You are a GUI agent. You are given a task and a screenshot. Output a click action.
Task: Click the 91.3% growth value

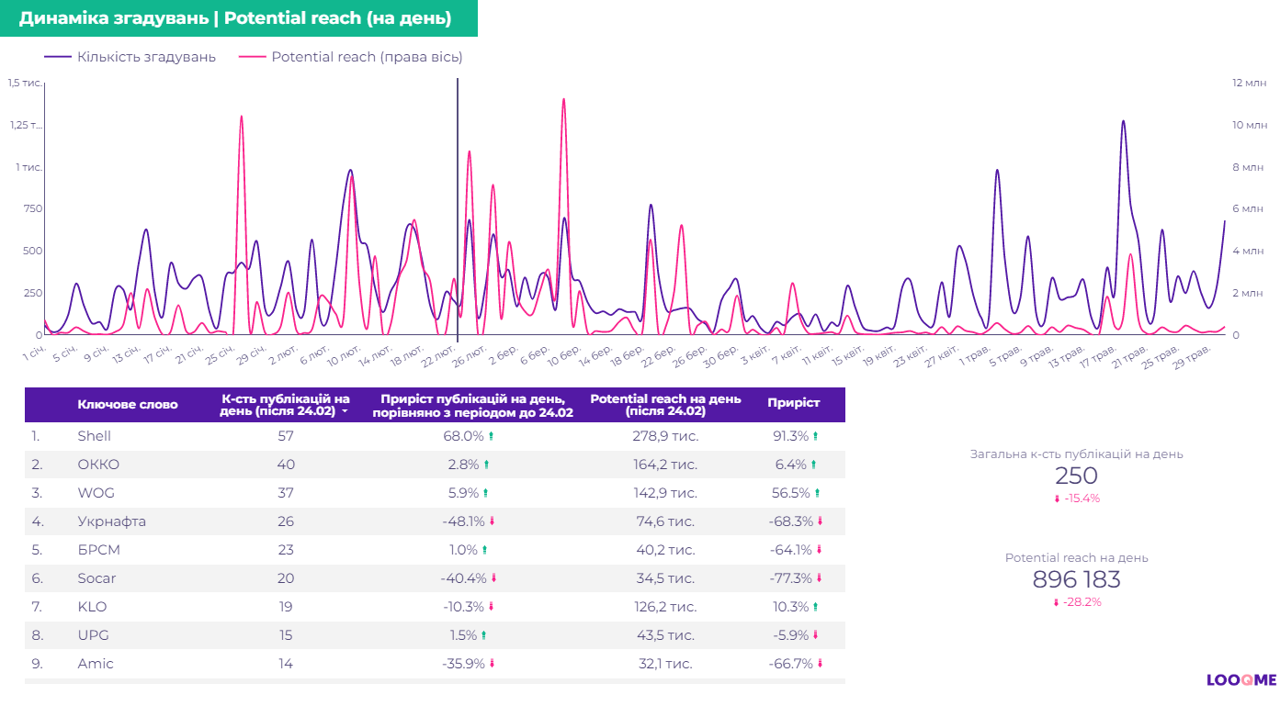pyautogui.click(x=790, y=436)
